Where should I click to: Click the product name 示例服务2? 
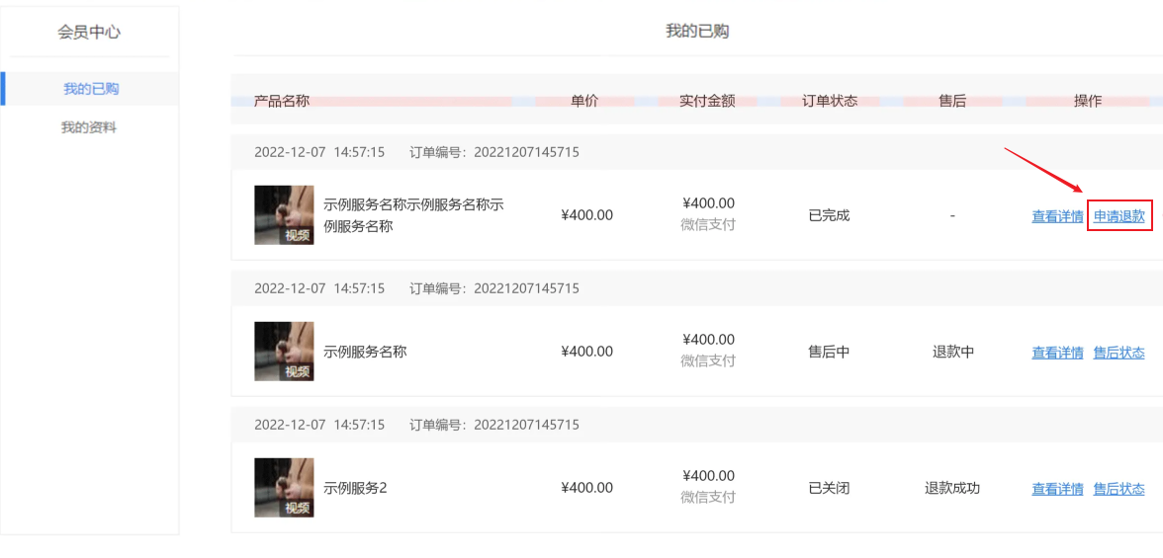355,488
